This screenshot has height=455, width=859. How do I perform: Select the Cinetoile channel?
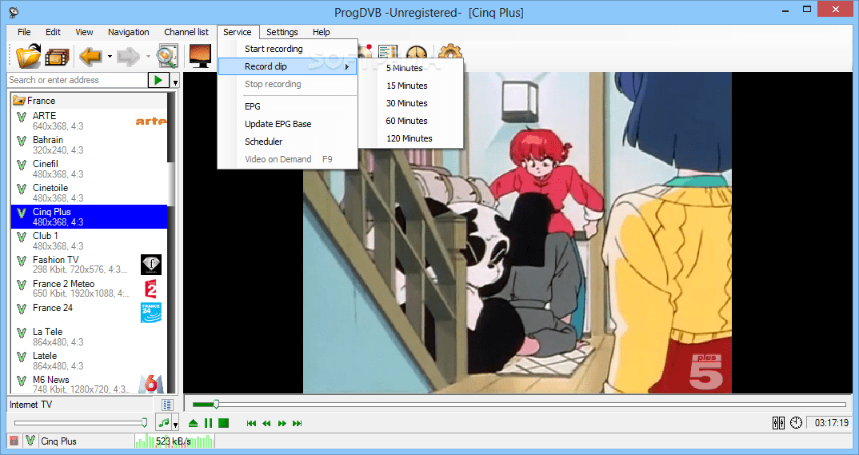89,193
